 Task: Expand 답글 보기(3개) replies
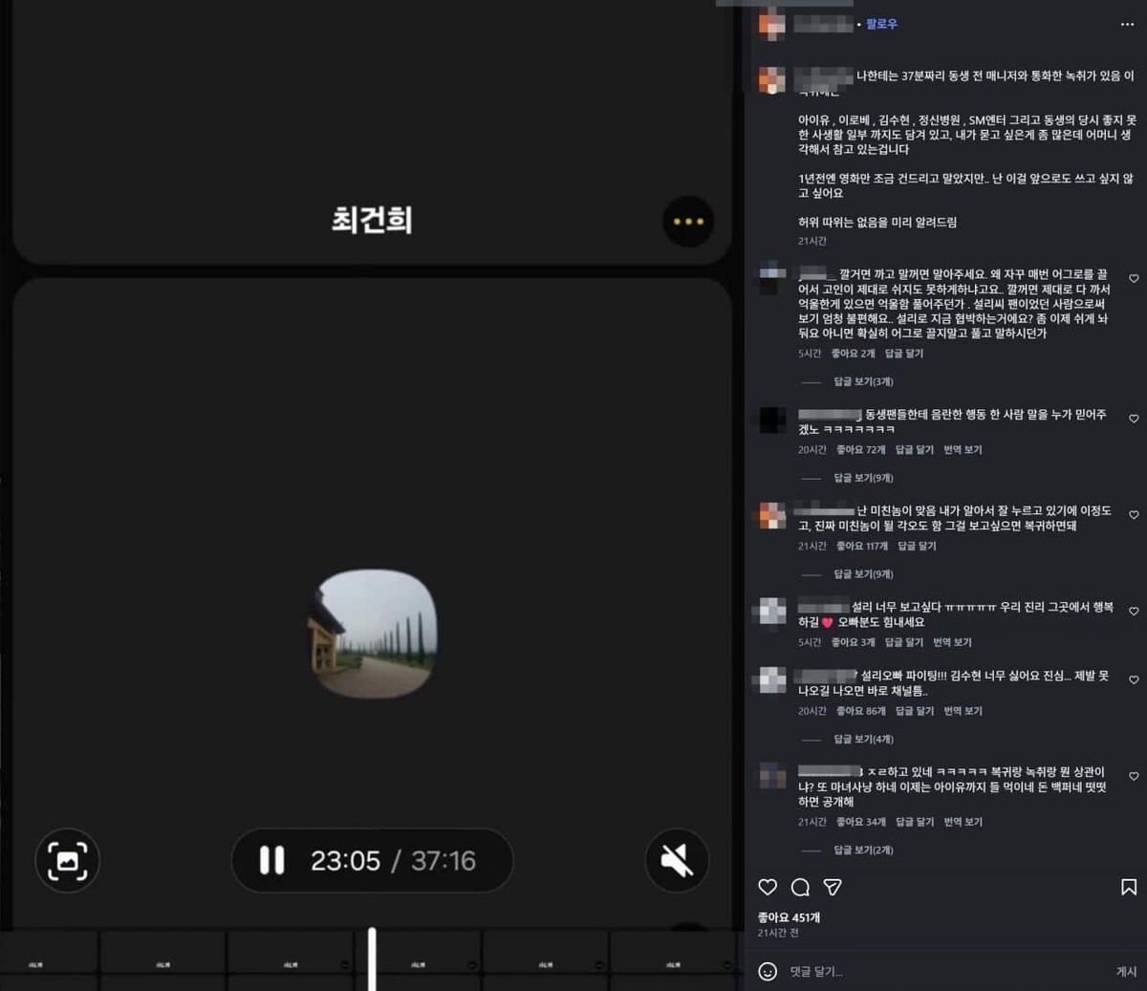[x=863, y=381]
